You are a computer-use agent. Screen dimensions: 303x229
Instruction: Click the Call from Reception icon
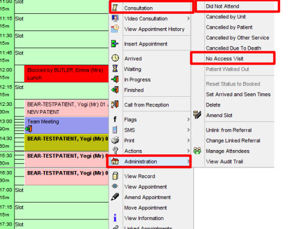click(115, 105)
